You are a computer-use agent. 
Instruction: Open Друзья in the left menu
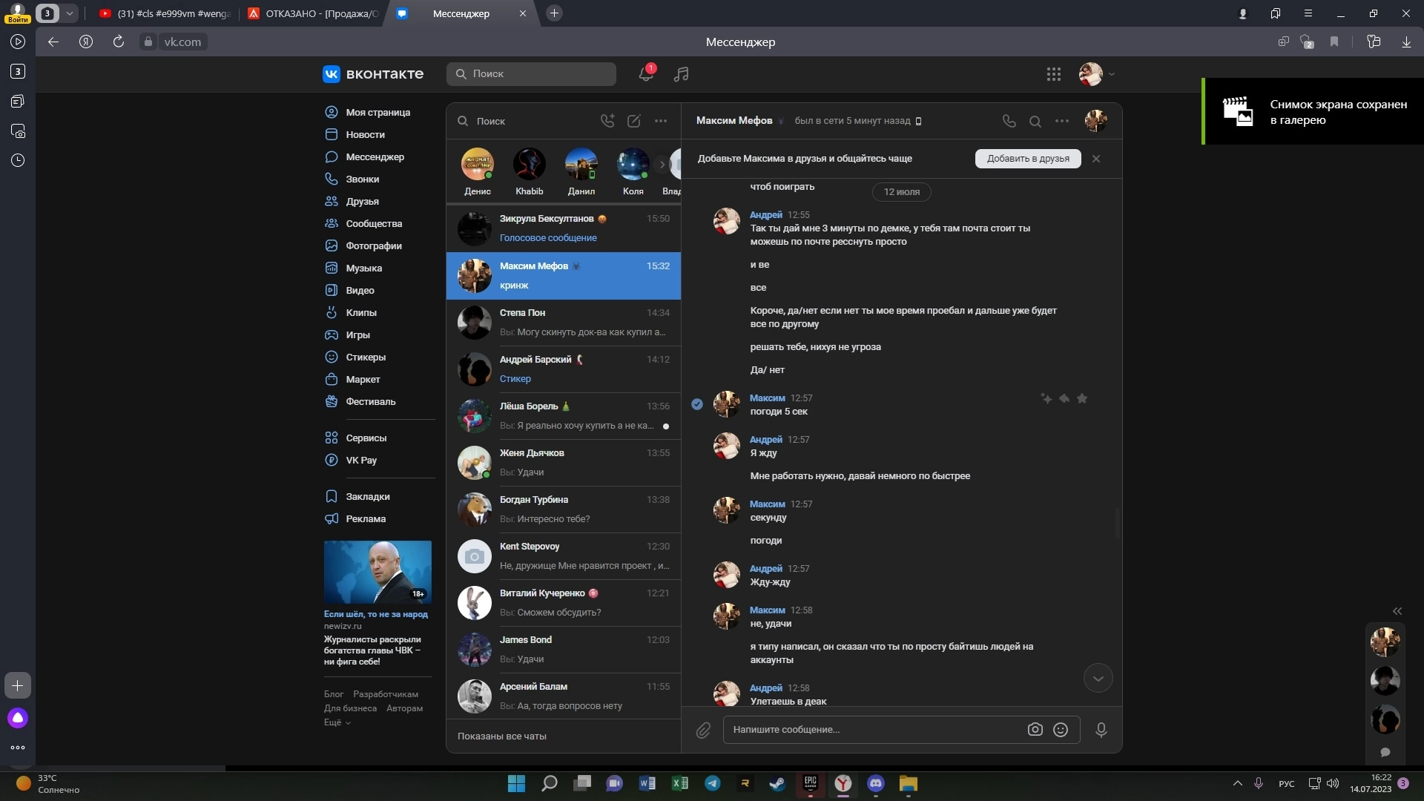pyautogui.click(x=362, y=201)
